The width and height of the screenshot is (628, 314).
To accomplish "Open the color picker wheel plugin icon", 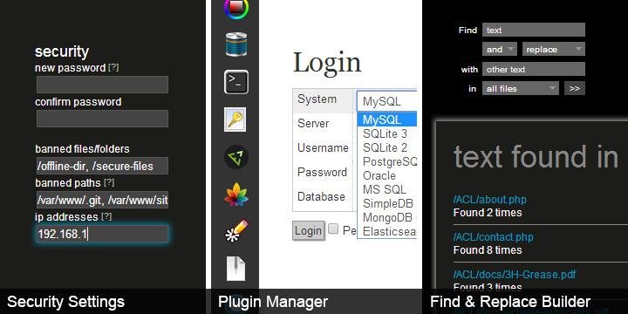I will [236, 7].
